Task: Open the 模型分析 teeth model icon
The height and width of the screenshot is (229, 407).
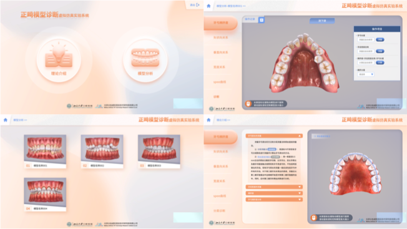Action: [x=145, y=60]
